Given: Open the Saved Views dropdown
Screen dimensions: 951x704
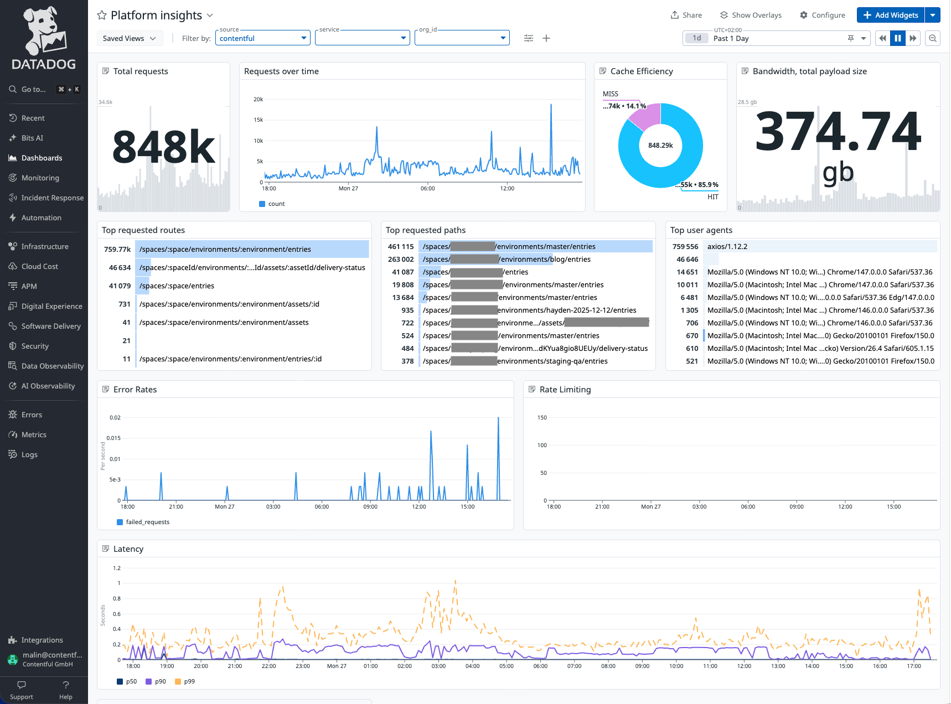Looking at the screenshot, I should click(130, 38).
